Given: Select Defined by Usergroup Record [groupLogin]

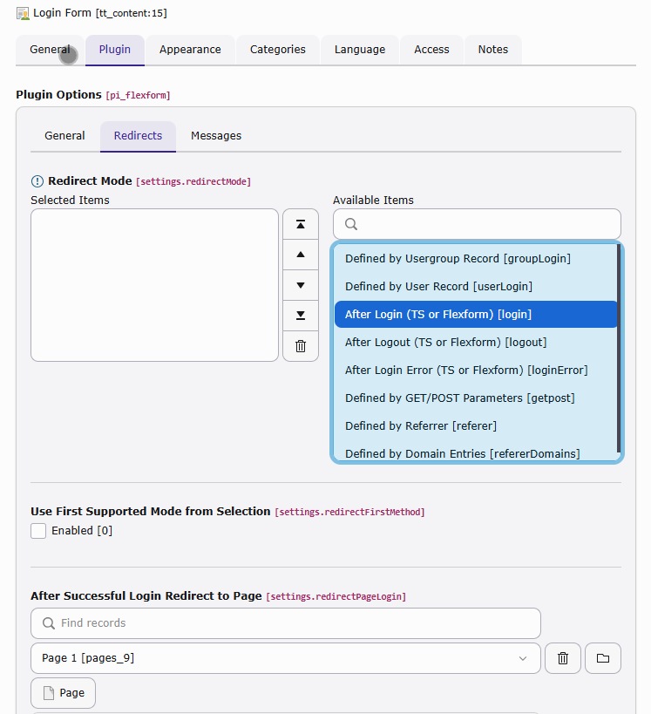Looking at the screenshot, I should (476, 259).
